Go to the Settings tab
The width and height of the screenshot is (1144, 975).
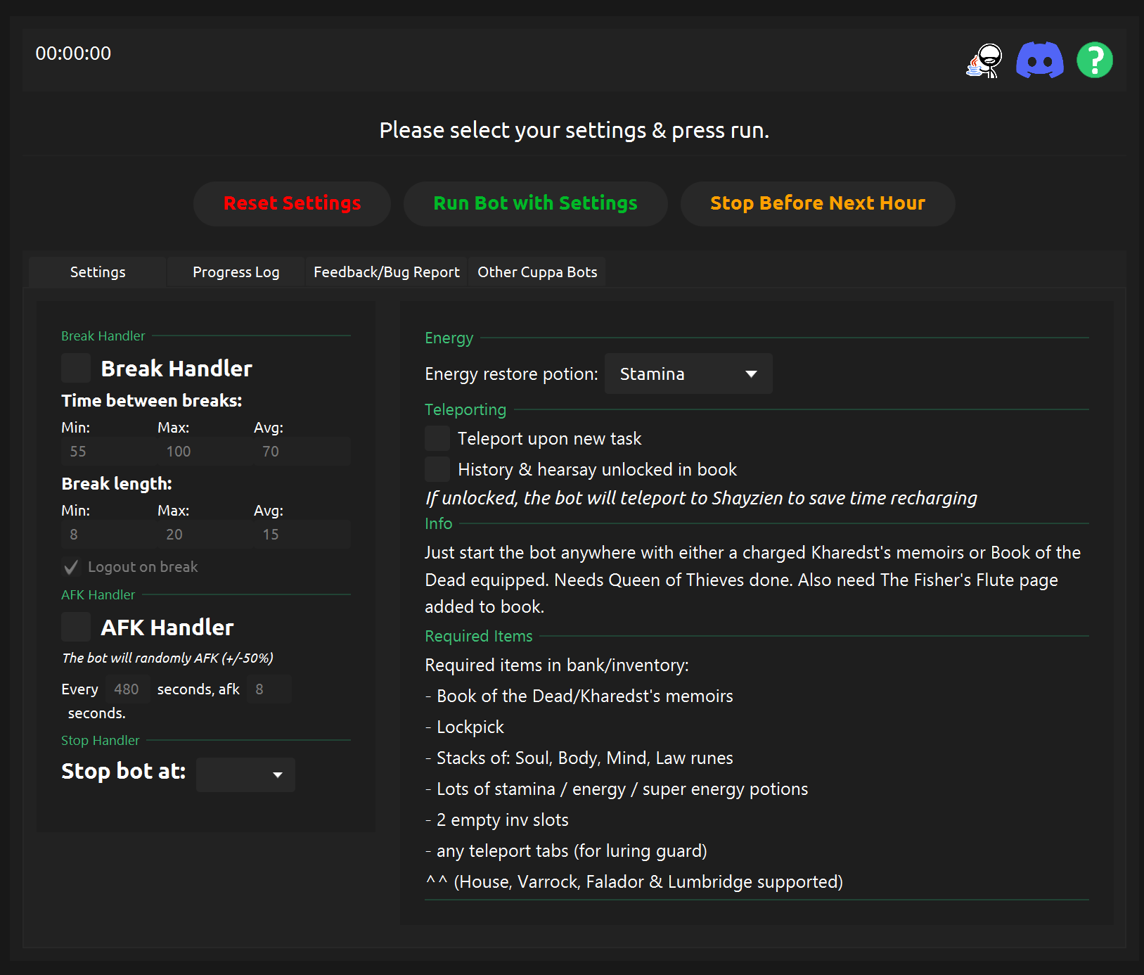click(x=98, y=272)
